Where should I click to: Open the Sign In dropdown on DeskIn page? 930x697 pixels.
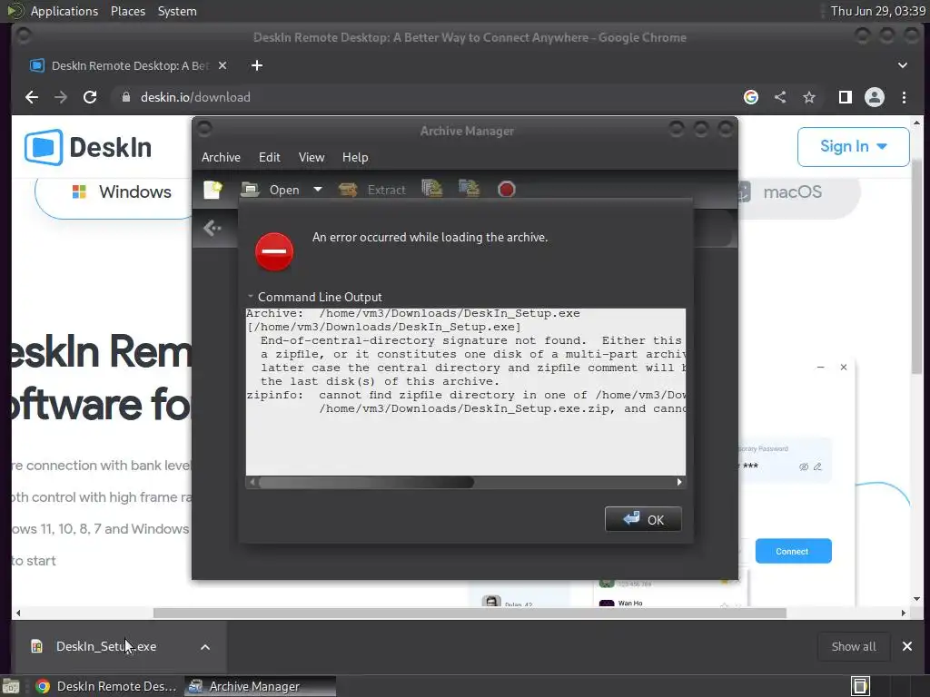[x=853, y=146]
